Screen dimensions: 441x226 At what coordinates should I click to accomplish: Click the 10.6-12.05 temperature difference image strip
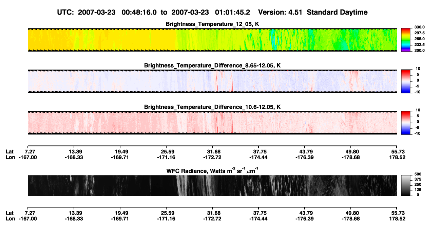[212, 123]
